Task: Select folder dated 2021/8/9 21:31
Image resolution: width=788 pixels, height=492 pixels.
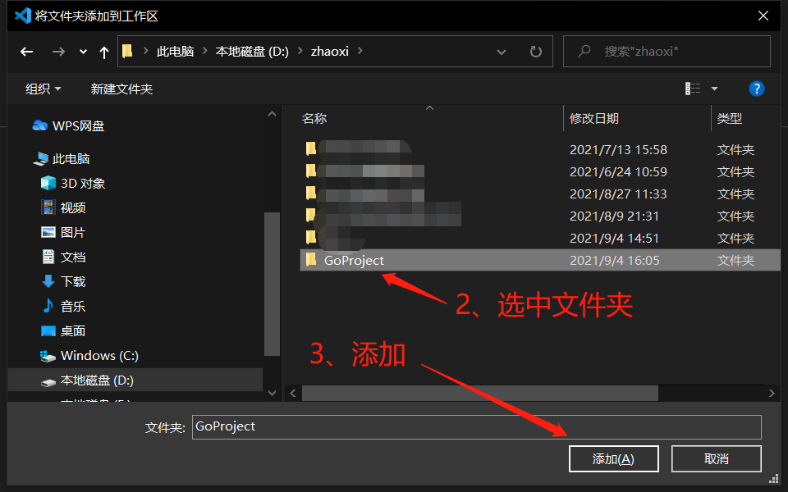Action: click(540, 216)
